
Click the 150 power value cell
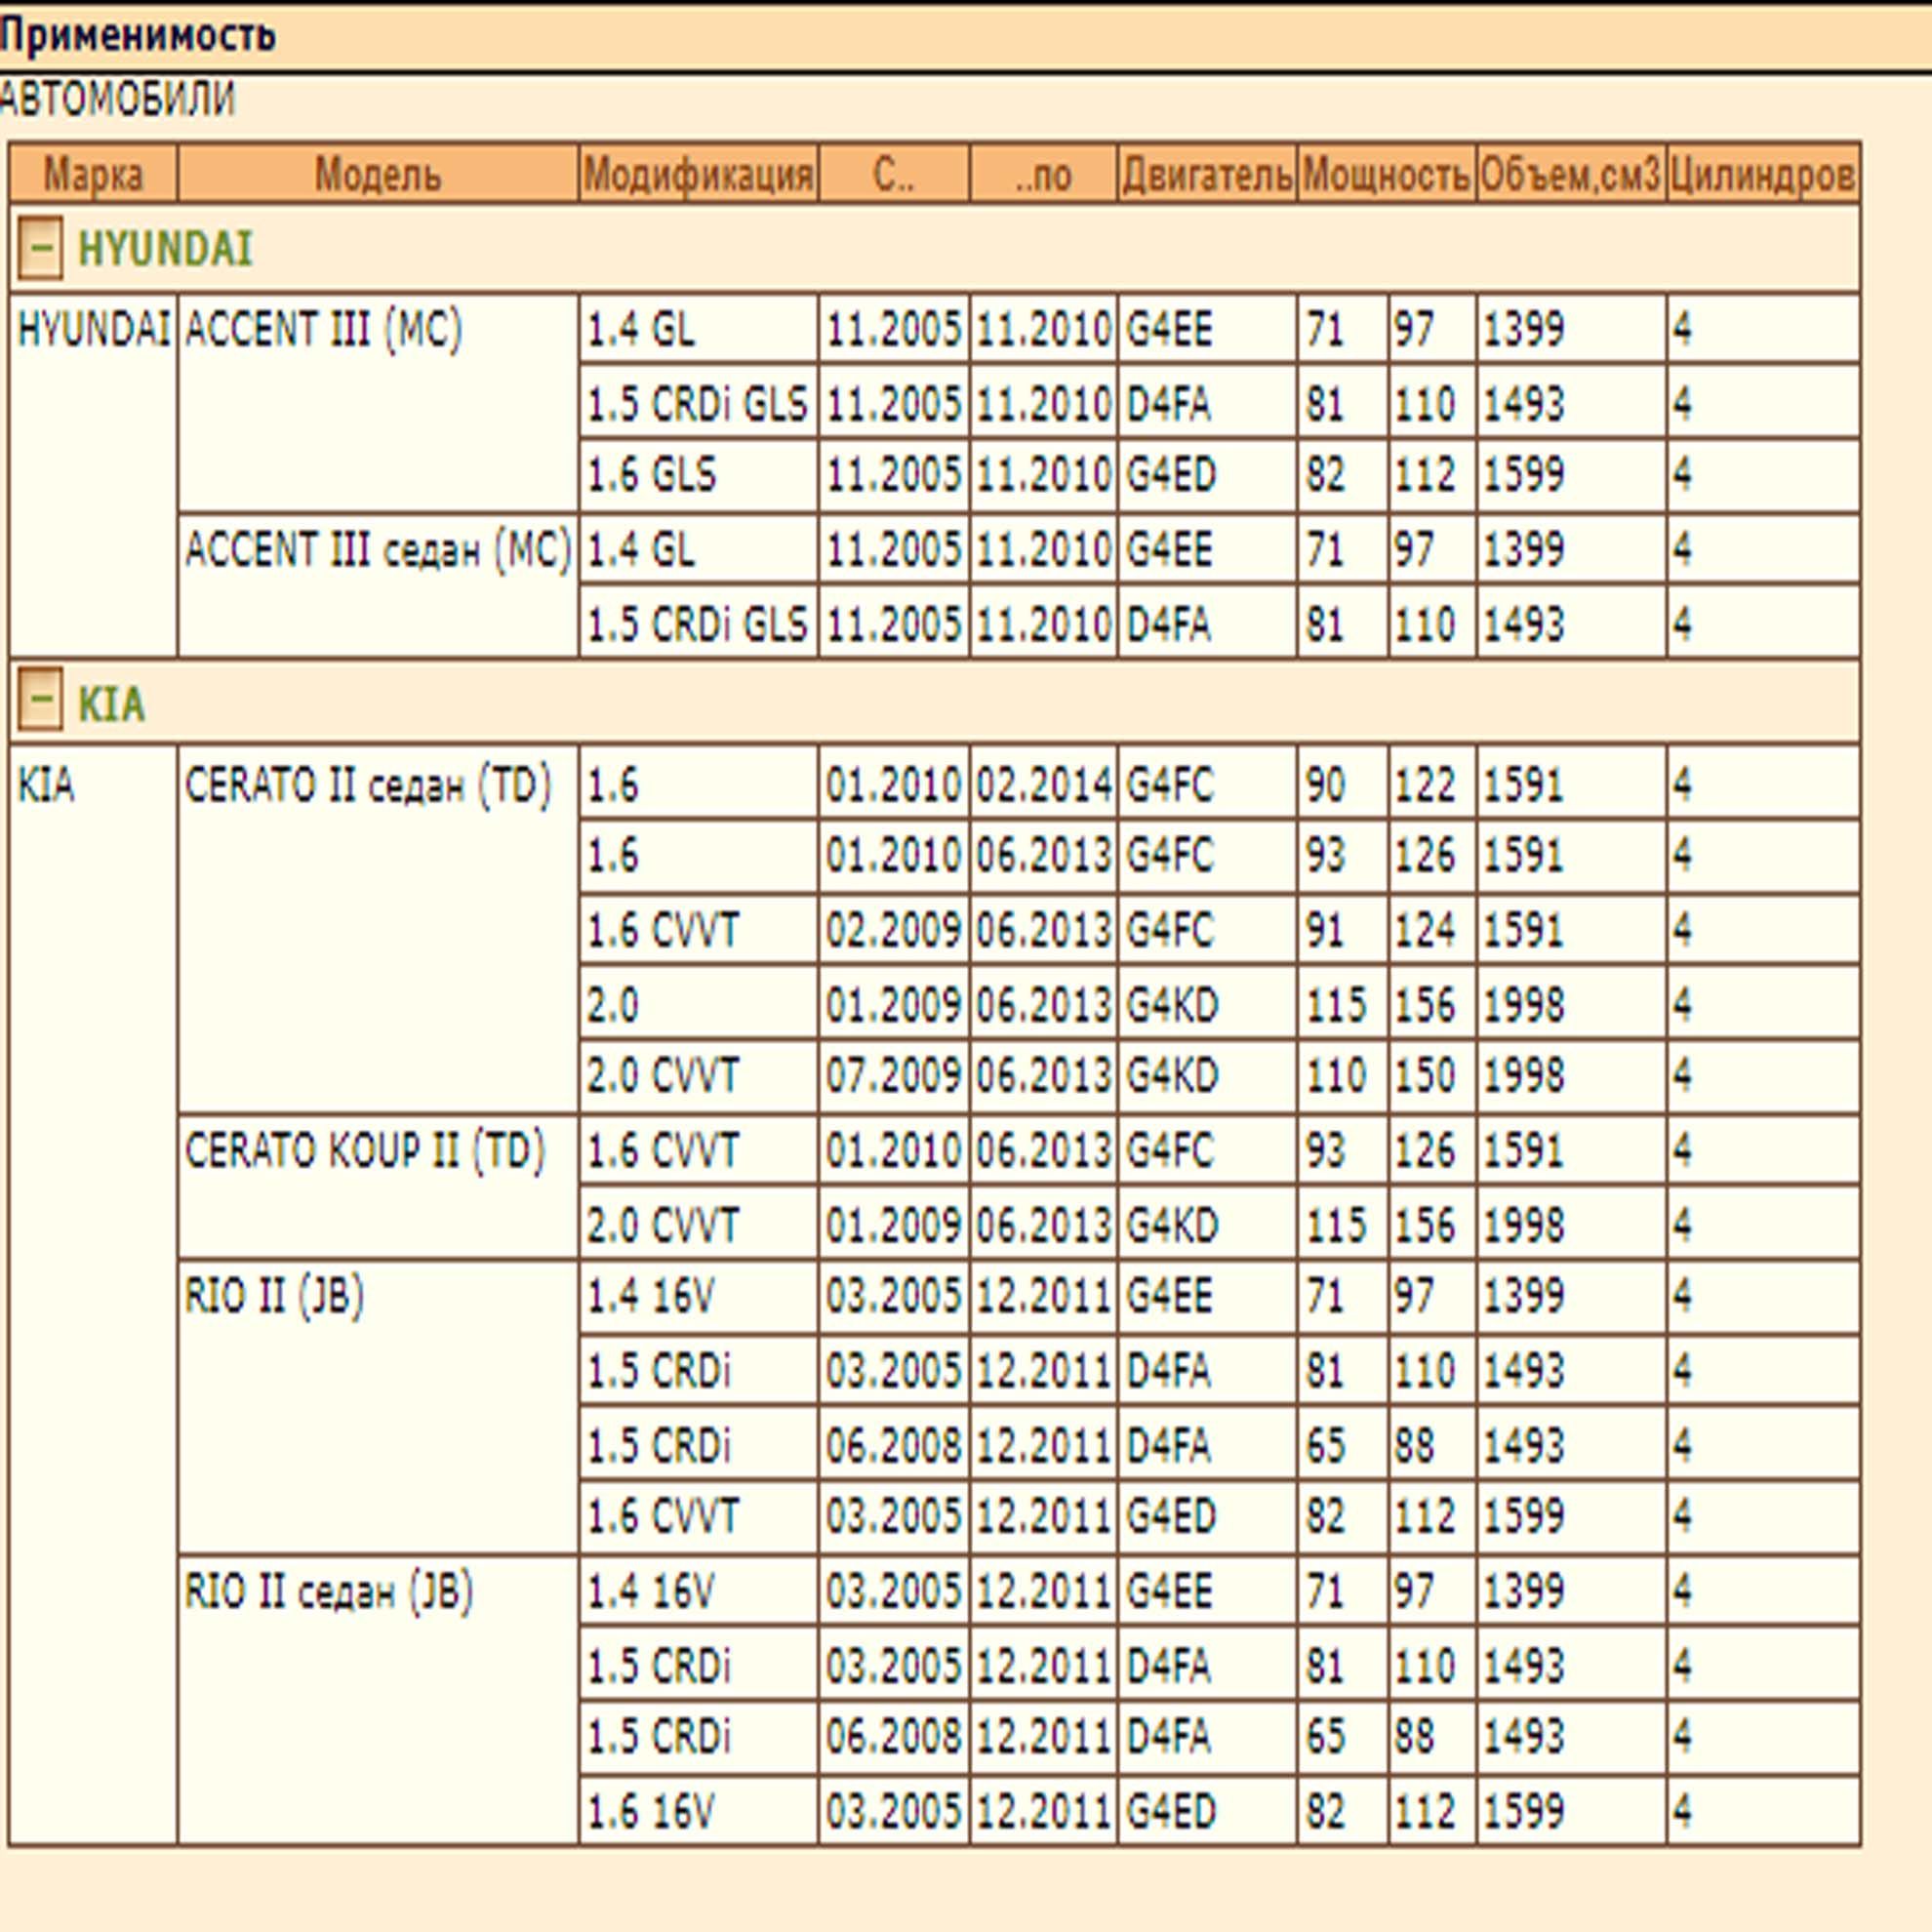(x=1431, y=1076)
